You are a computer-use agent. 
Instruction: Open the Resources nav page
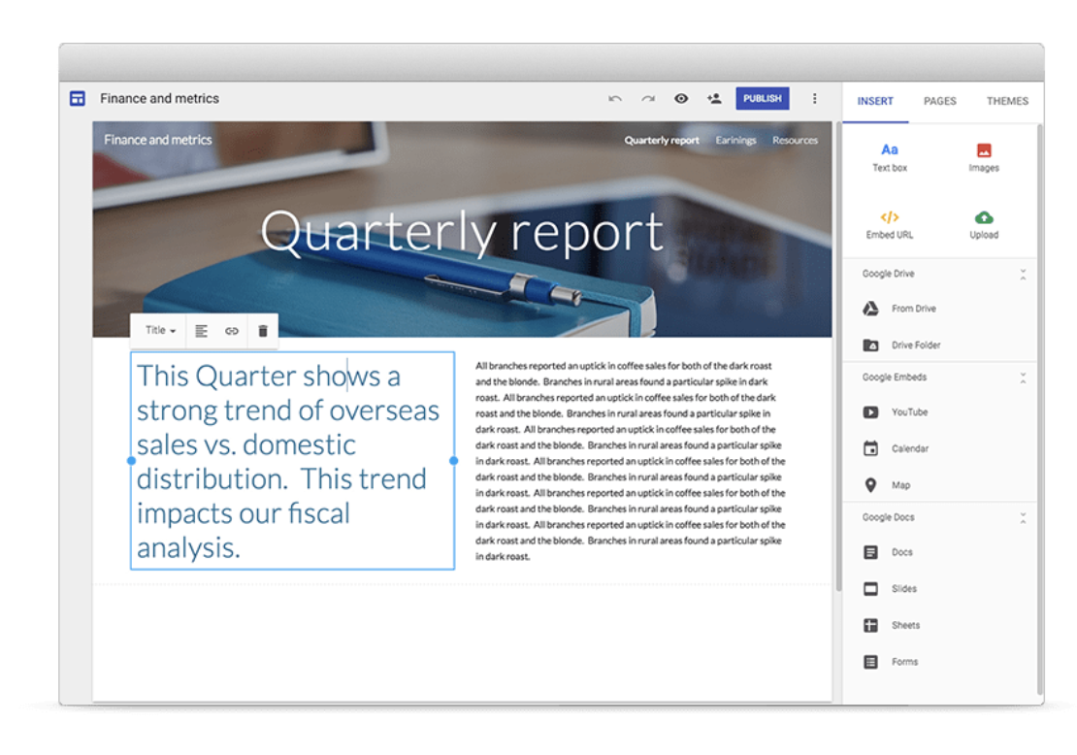[795, 140]
